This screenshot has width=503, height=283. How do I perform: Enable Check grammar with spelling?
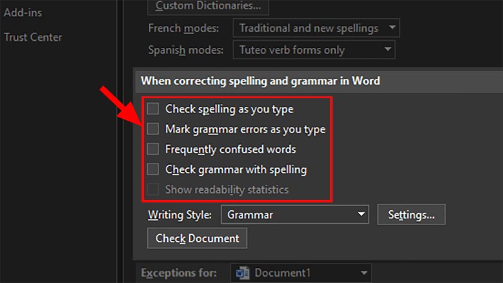(153, 169)
